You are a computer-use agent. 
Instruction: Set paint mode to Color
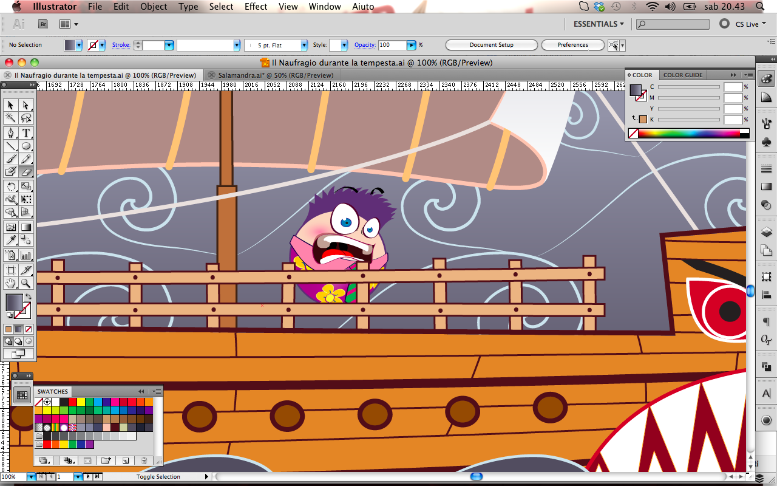click(8, 329)
